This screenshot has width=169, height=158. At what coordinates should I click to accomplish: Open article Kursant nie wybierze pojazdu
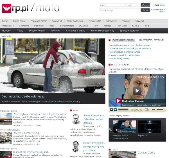[x=31, y=152]
